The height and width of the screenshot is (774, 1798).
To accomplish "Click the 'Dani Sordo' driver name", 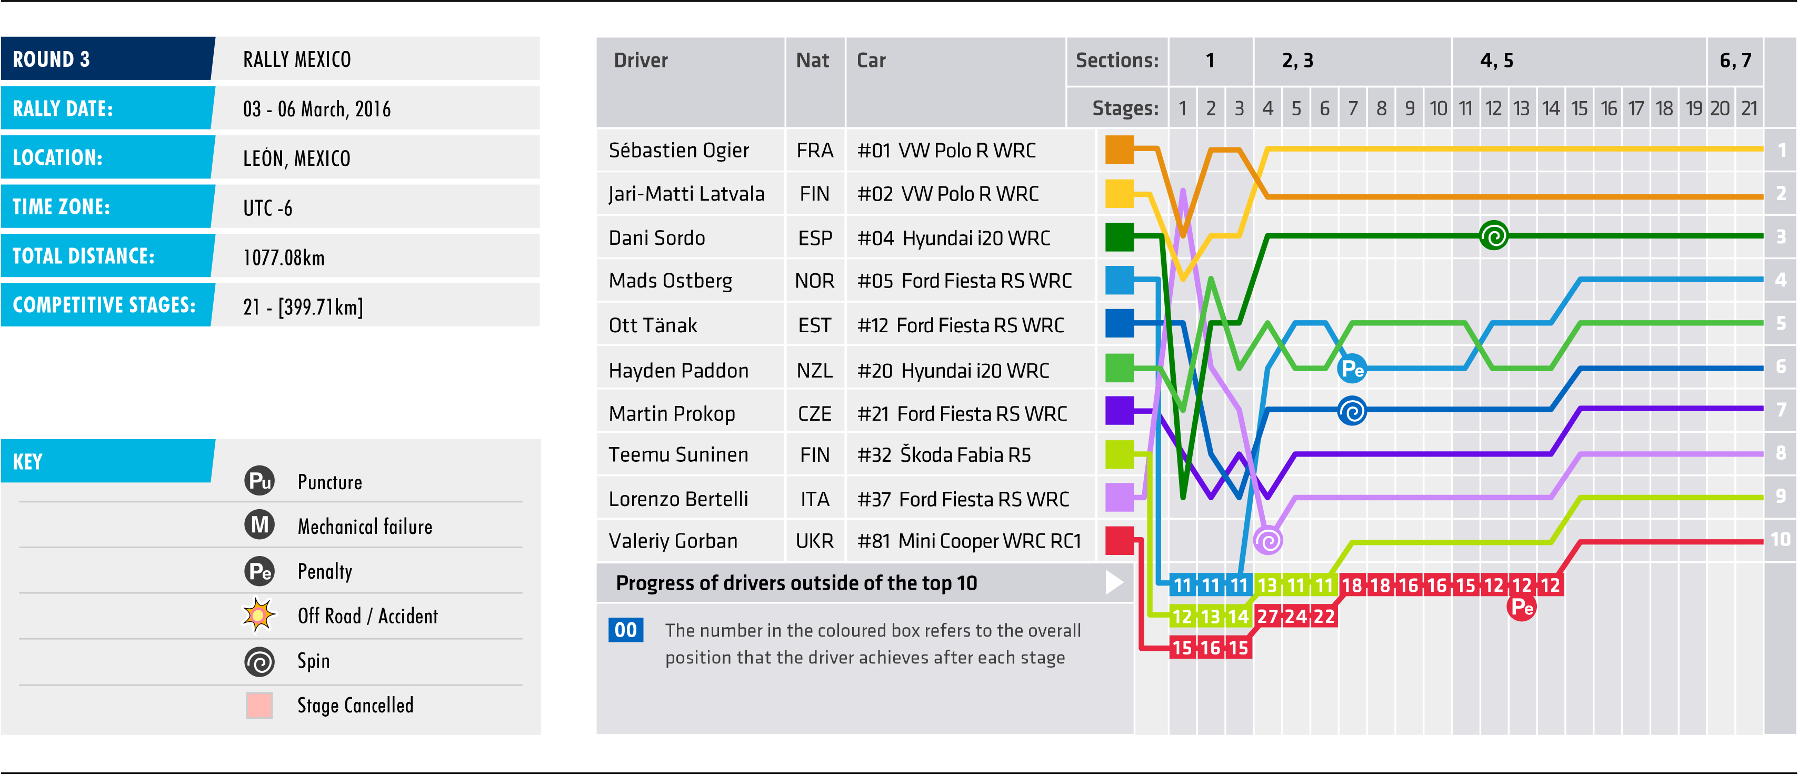I will (x=657, y=238).
